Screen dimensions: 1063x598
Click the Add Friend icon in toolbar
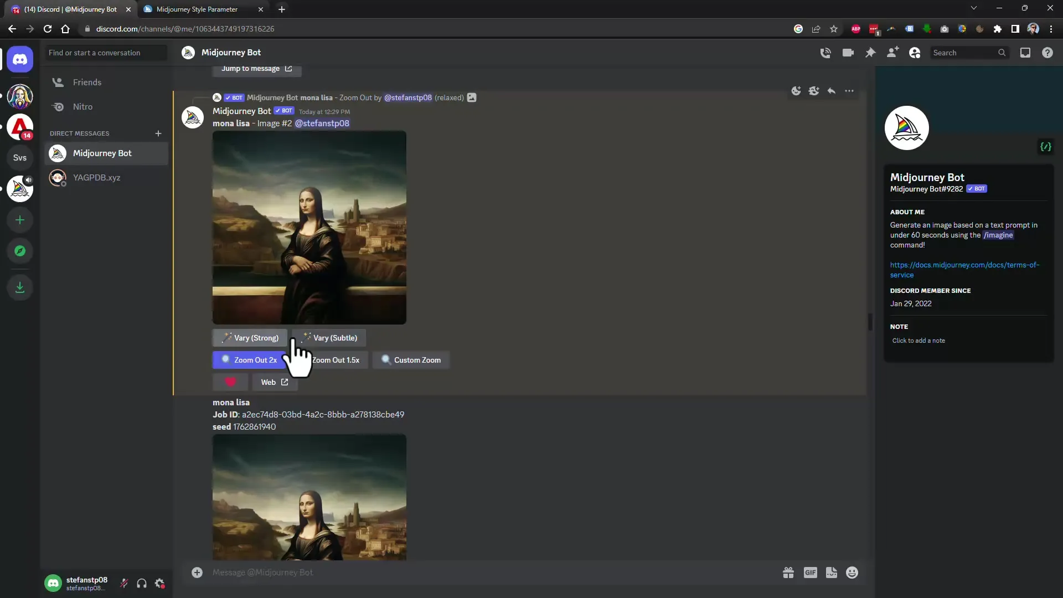click(x=892, y=52)
